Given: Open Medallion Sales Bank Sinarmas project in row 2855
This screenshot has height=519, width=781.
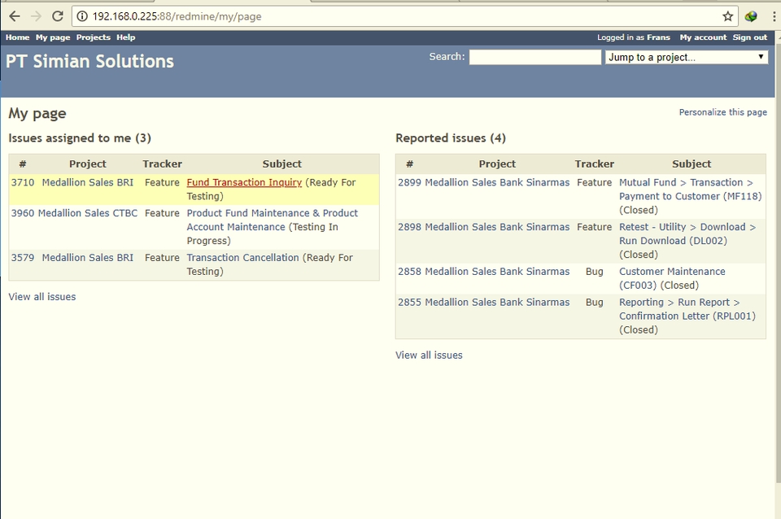Looking at the screenshot, I should [x=497, y=303].
